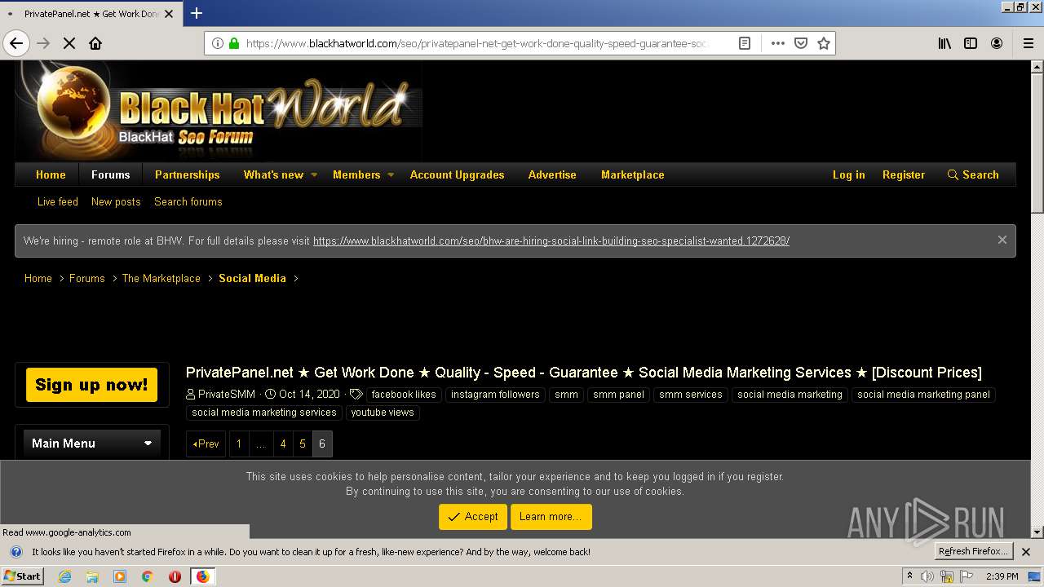
Task: Open the Firefox home page icon
Action: pos(95,43)
